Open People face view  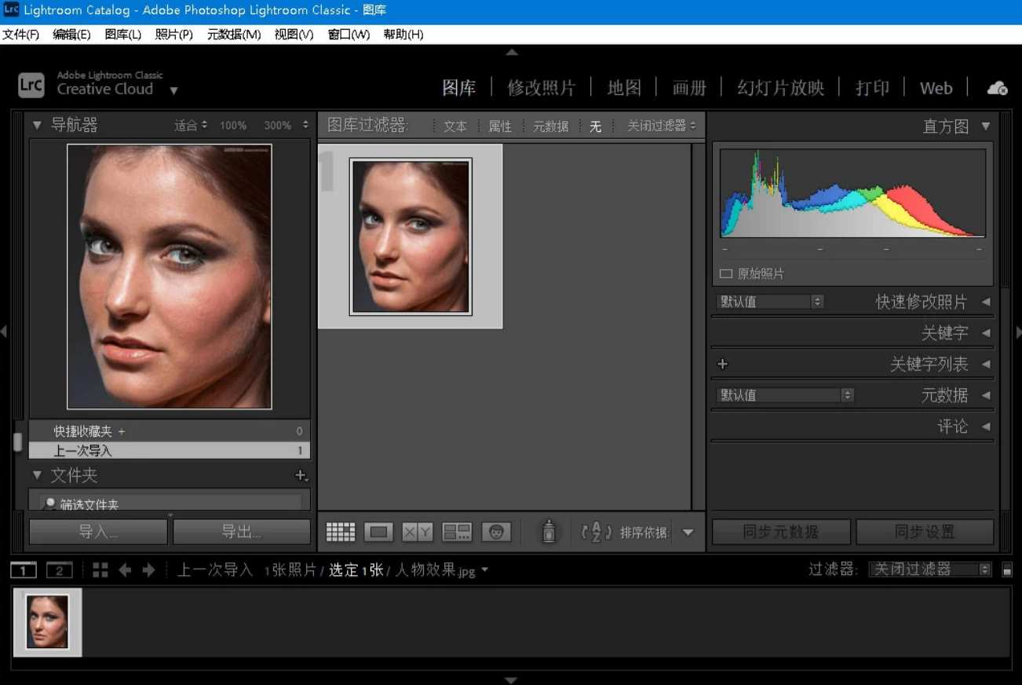click(495, 532)
